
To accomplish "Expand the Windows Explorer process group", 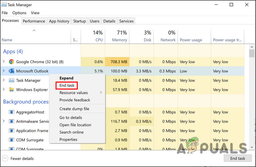I will pos(4,90).
